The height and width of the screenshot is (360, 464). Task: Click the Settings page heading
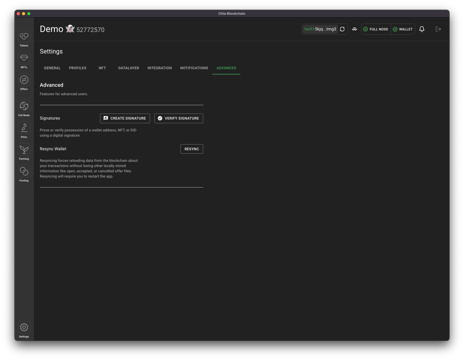coord(51,51)
